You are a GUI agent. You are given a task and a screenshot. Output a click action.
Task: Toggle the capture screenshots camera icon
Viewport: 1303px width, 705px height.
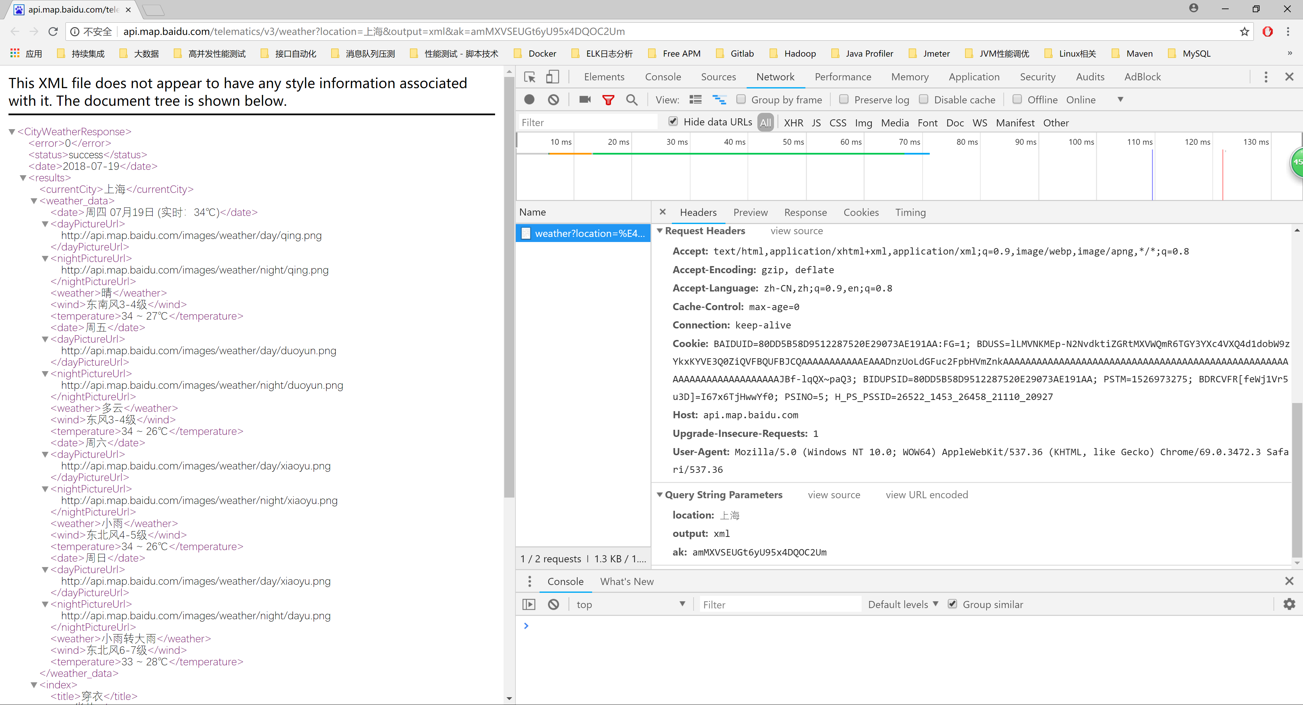[x=585, y=100]
